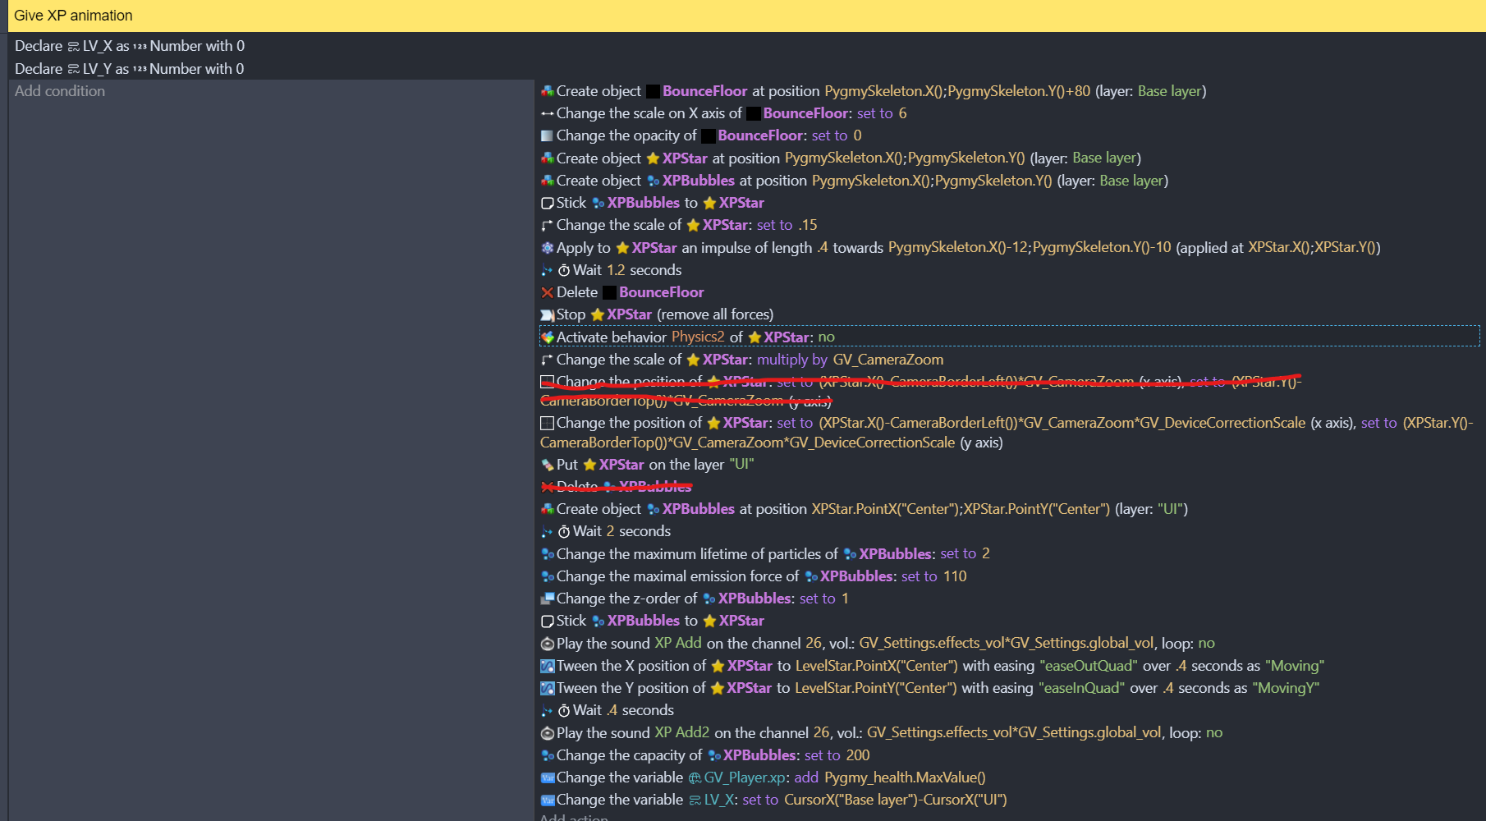Click the z-order icon for XPBubbles action
The height and width of the screenshot is (821, 1486).
point(547,599)
